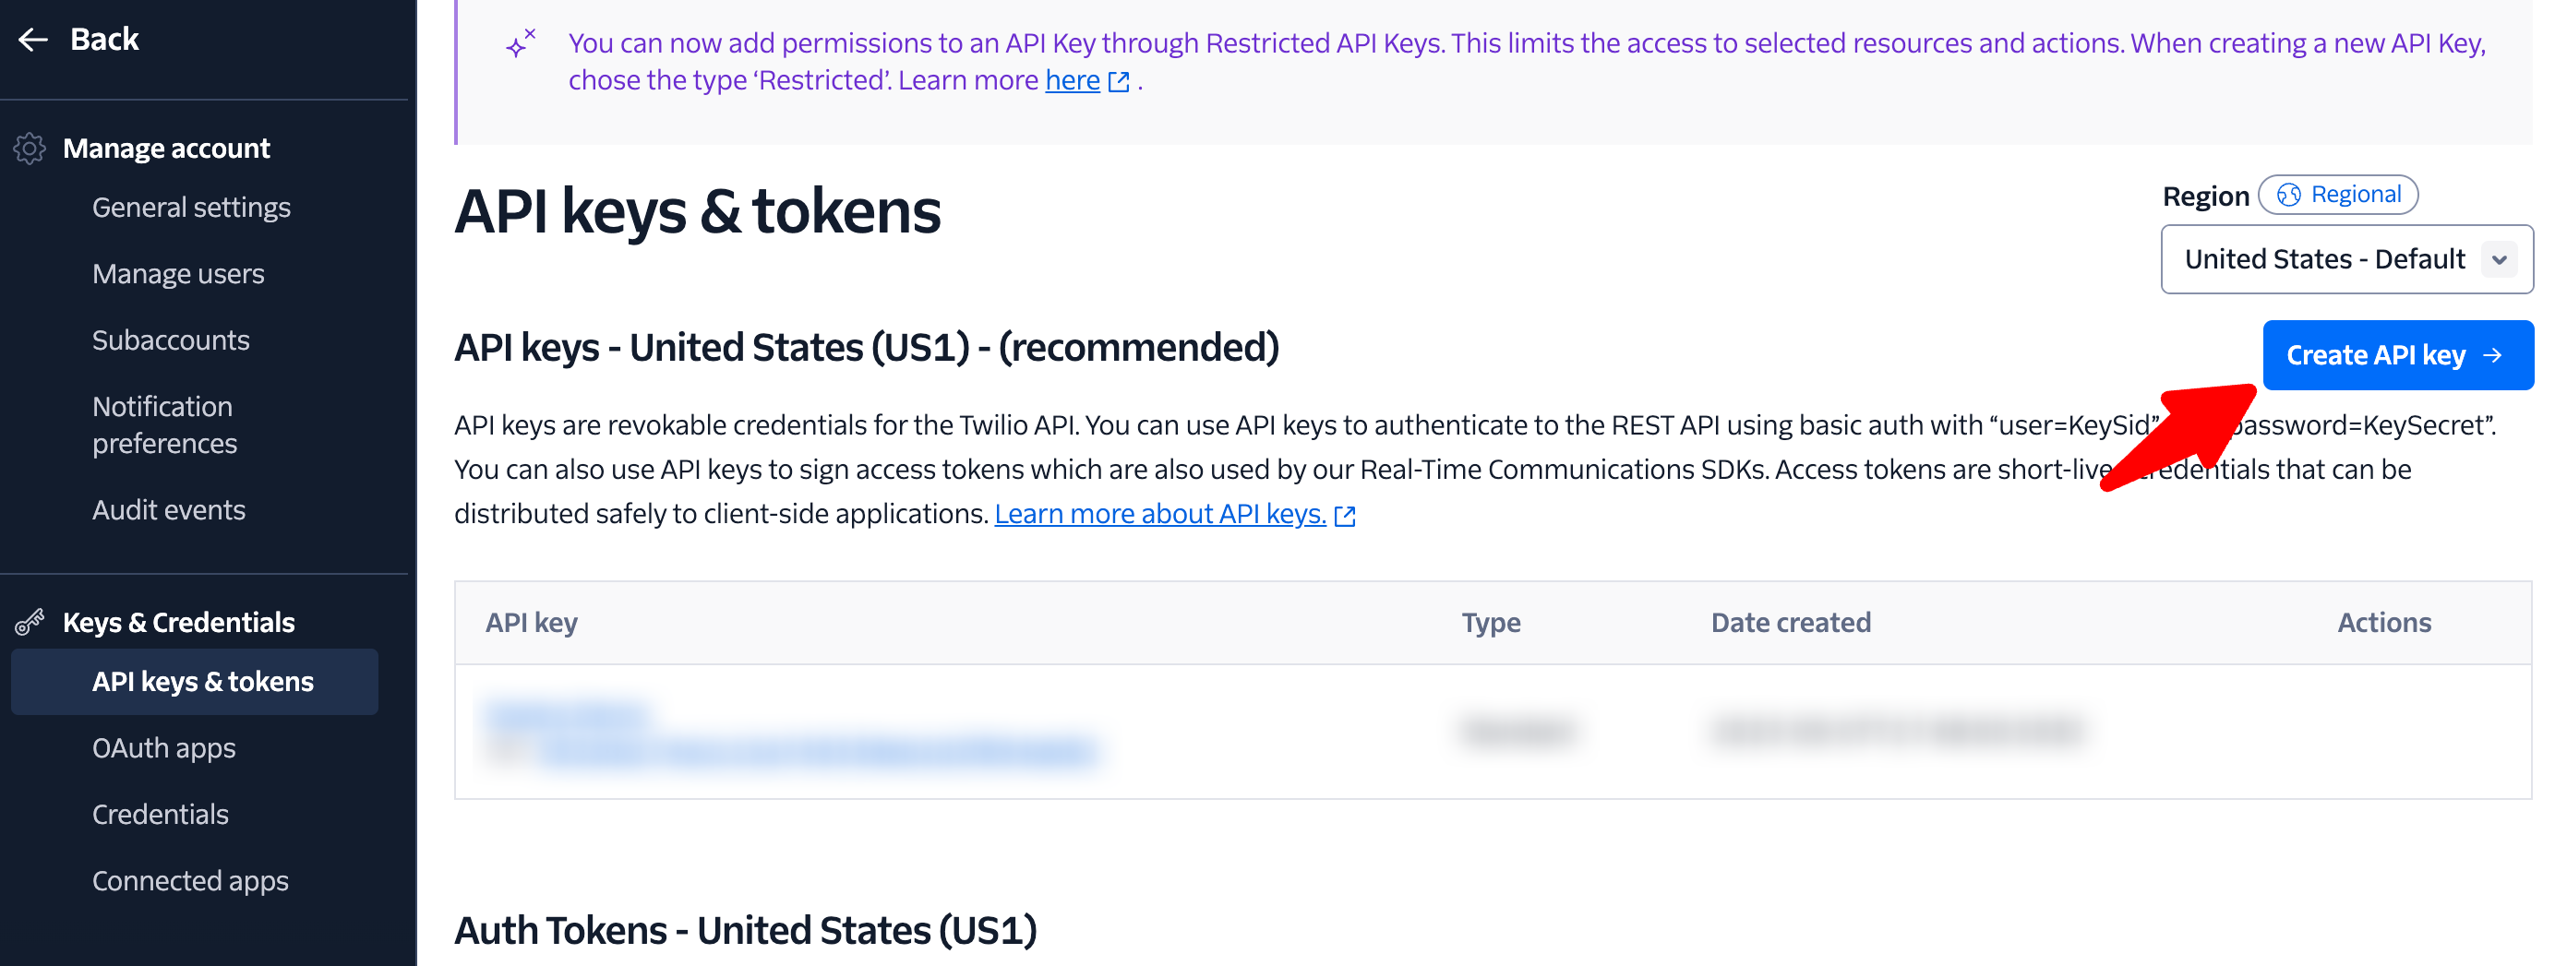
Task: Click the Keys & Credentials key icon
Action: point(30,623)
